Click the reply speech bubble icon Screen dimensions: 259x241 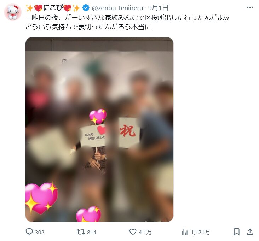coord(29,232)
